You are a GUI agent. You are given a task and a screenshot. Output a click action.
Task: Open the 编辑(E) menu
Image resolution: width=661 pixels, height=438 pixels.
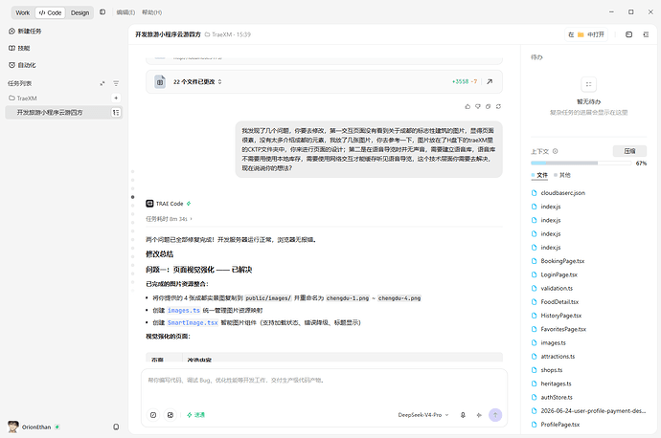pos(125,12)
